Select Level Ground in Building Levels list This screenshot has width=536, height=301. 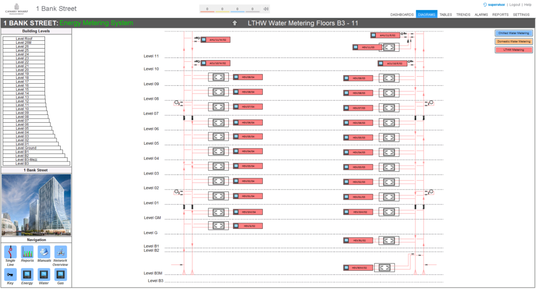coord(26,148)
